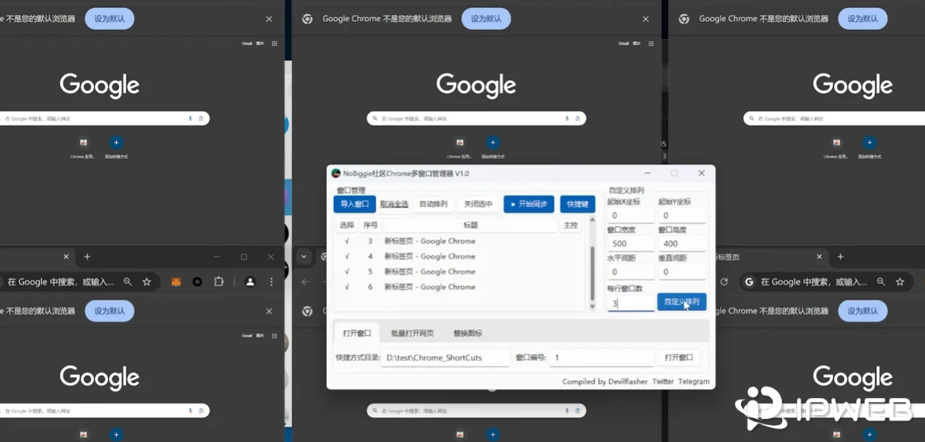Viewport: 925px width, 442px height.
Task: Open the tab search chevron dropdown
Action: 304,256
